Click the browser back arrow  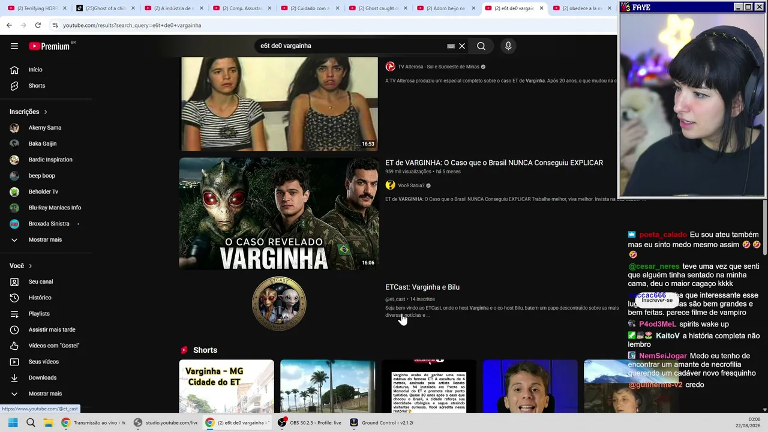point(9,25)
